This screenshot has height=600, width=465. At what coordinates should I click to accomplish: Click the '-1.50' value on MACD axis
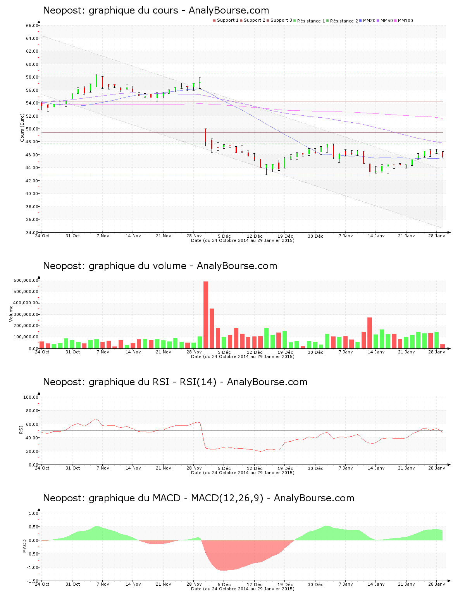[33, 581]
